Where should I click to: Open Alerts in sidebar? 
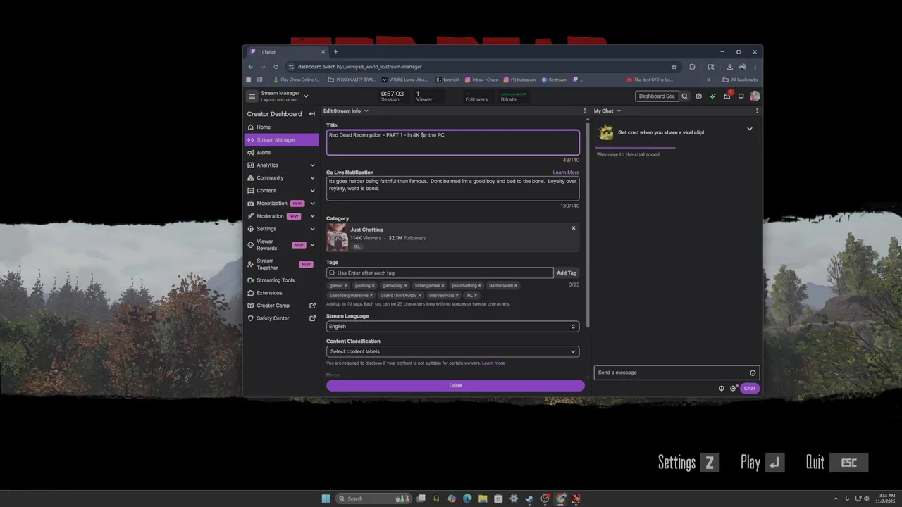[281, 153]
